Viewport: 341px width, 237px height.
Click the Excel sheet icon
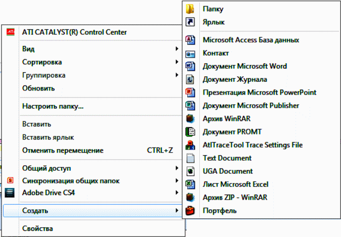[190, 184]
